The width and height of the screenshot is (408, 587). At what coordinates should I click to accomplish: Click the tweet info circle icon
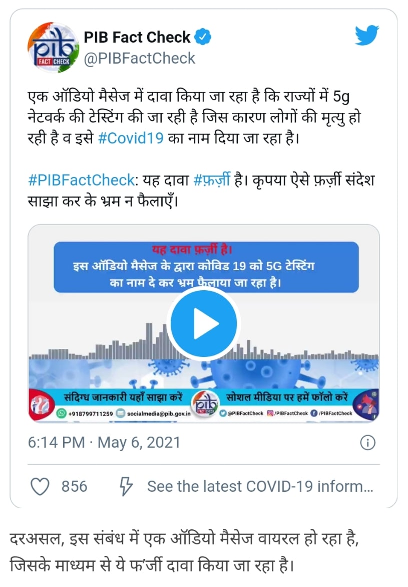(367, 443)
